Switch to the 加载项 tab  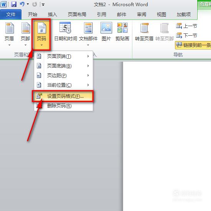184,14
